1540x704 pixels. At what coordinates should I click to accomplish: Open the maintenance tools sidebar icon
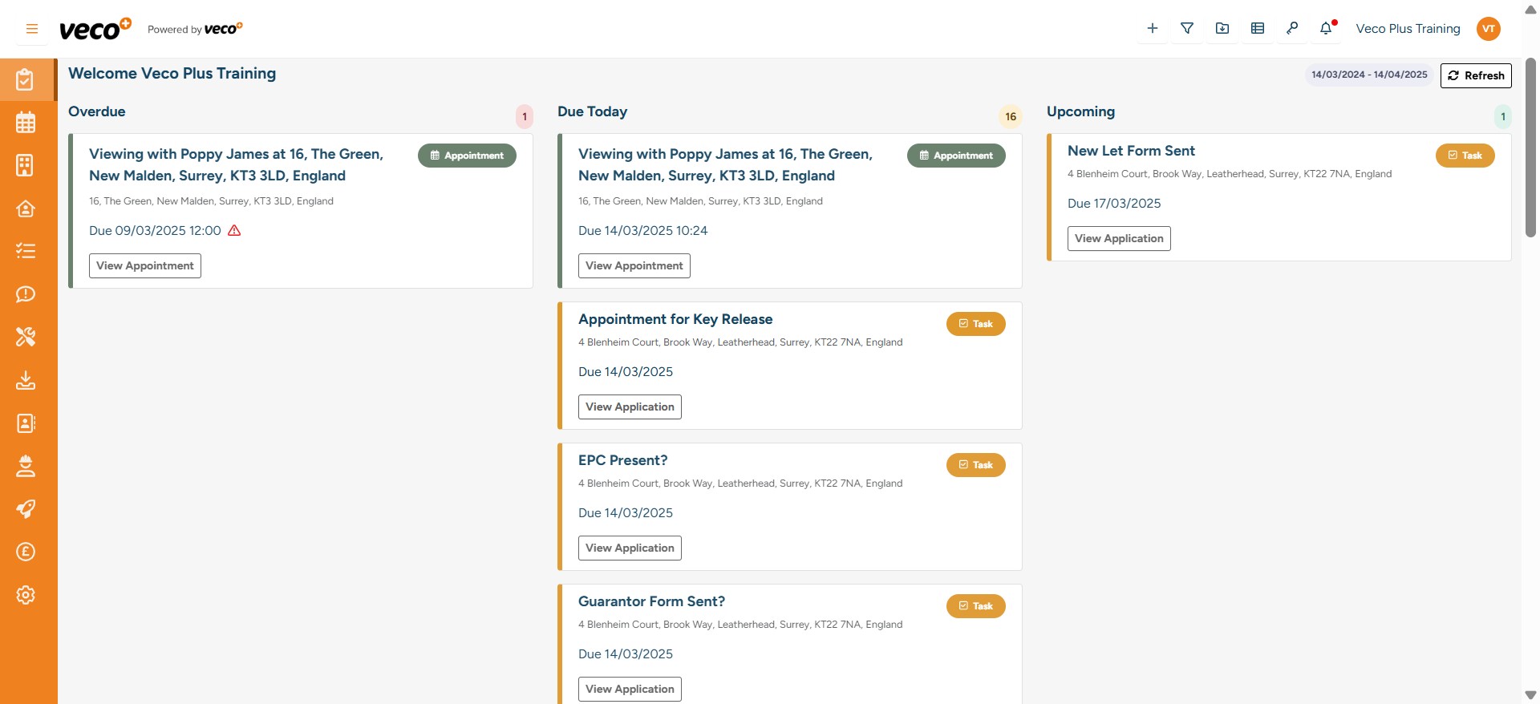click(x=26, y=337)
